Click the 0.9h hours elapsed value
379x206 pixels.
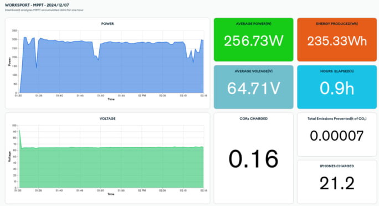coord(337,89)
